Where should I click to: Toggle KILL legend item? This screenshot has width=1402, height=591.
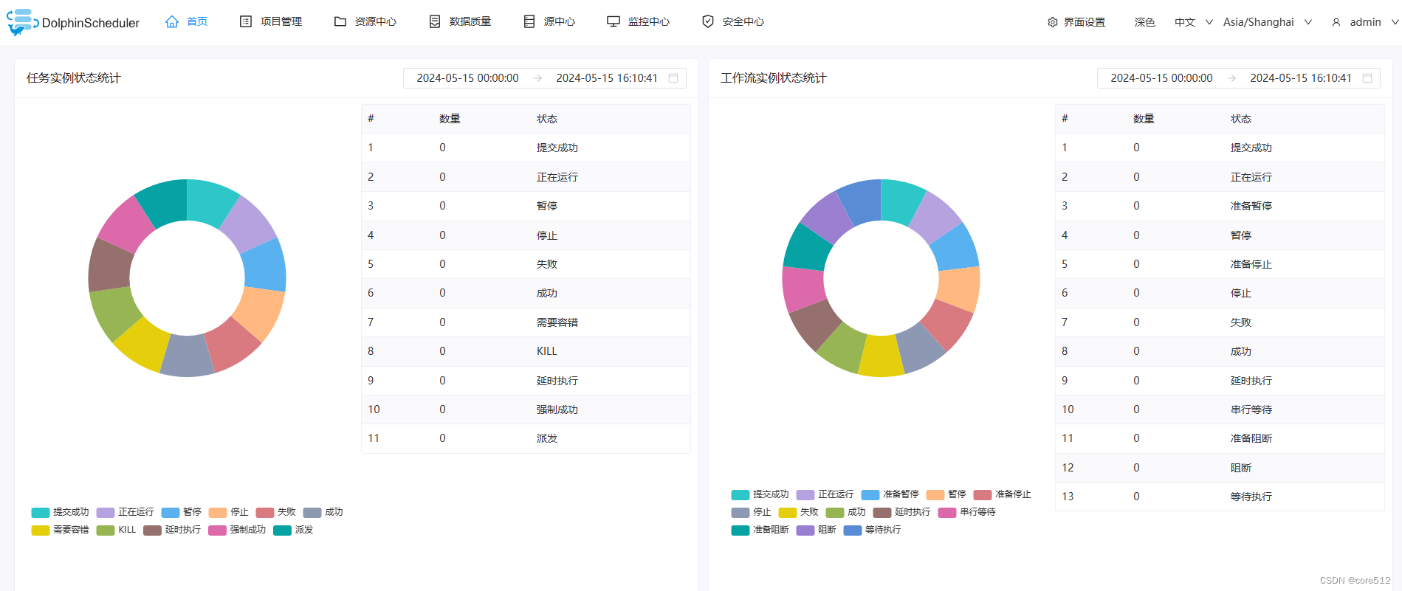pos(117,530)
